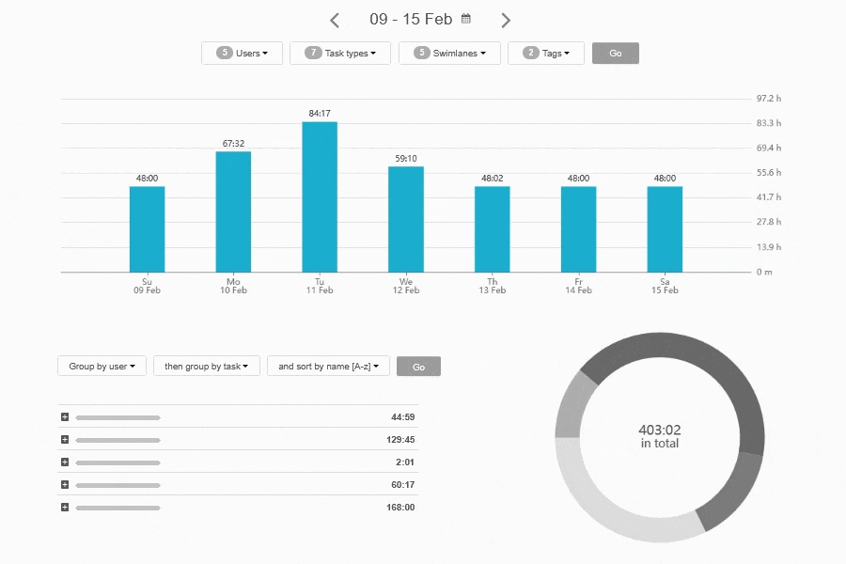
Task: Expand the row totaling 168:00
Action: tap(63, 508)
